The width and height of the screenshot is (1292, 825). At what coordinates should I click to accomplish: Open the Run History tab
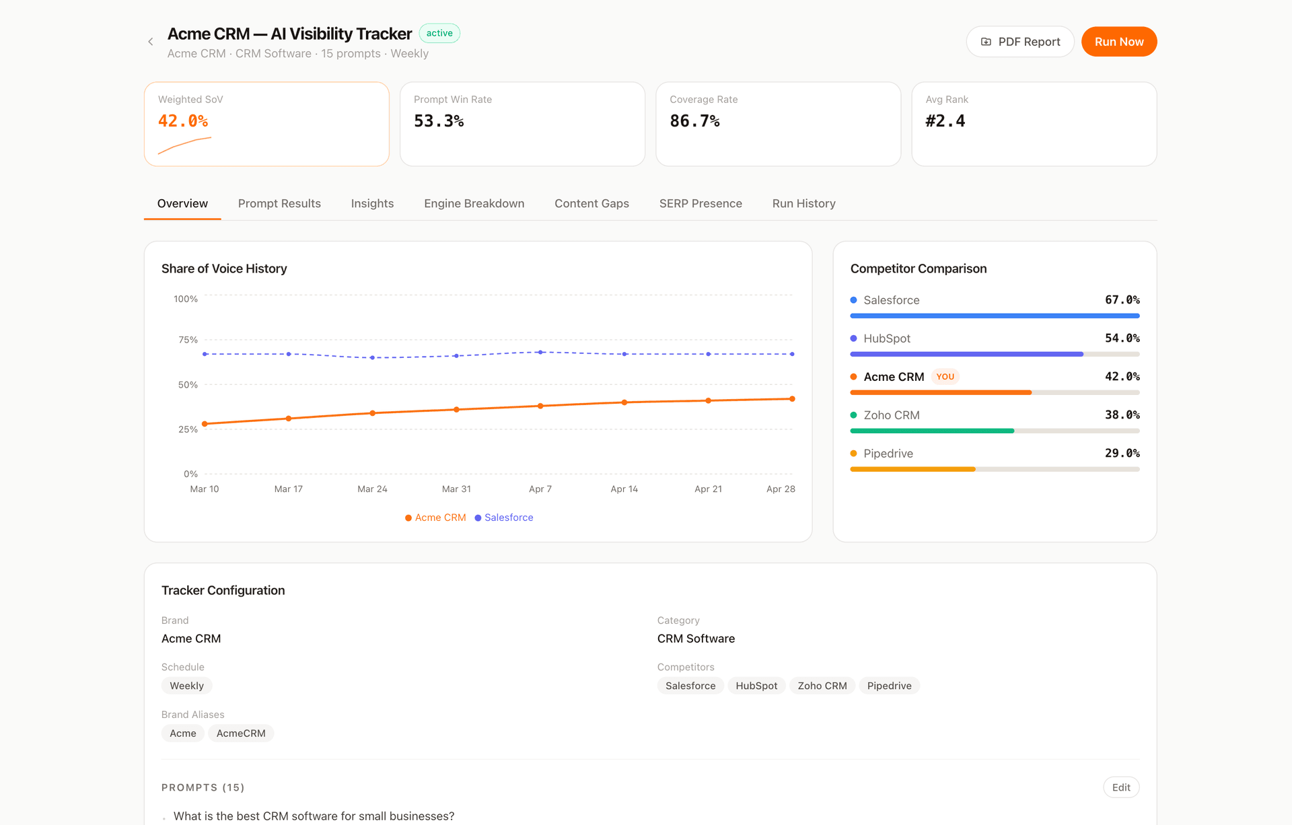coord(803,203)
